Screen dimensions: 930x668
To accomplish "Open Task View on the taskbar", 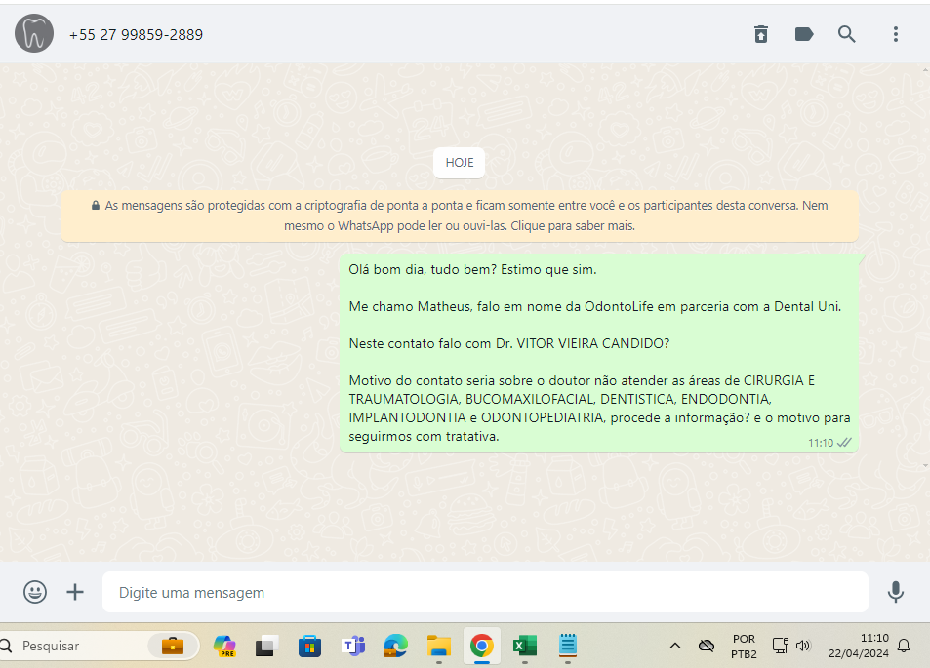I will 267,646.
